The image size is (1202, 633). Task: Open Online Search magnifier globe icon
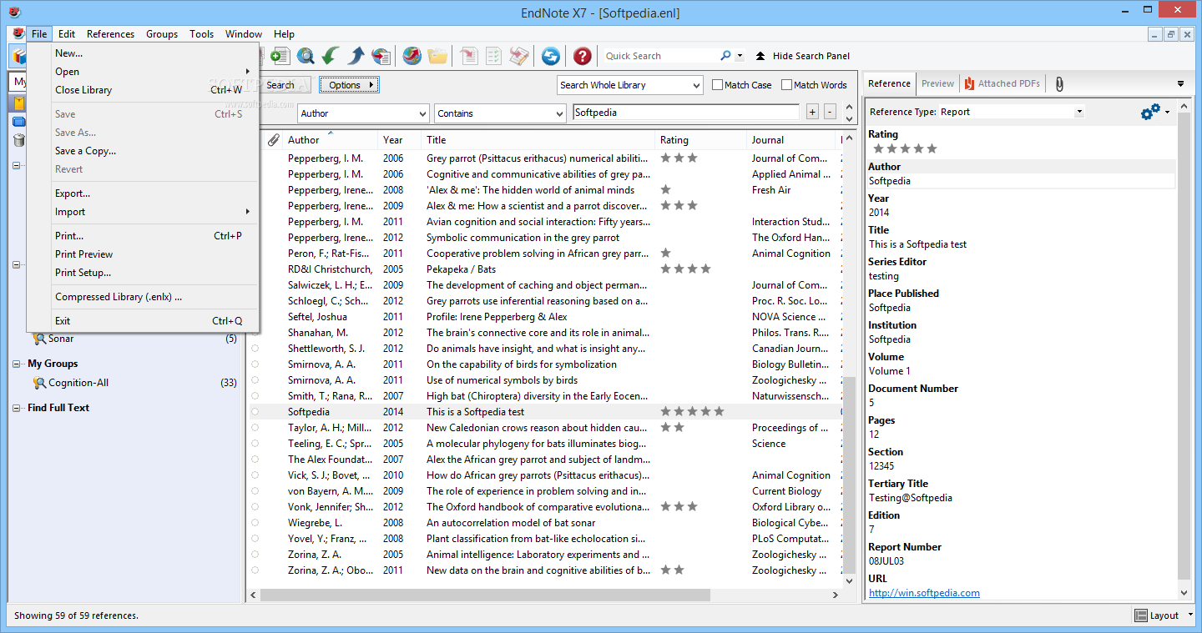(x=306, y=56)
